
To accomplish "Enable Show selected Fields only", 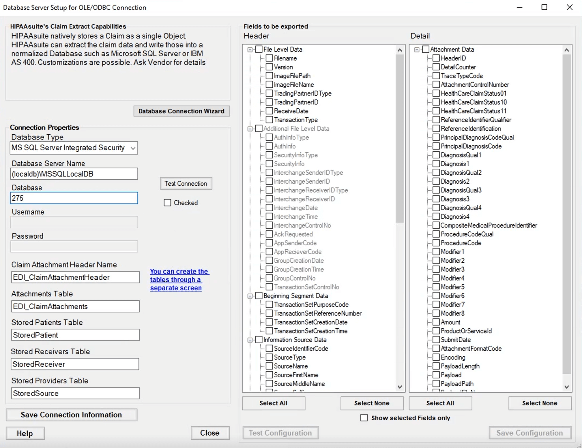I will pos(364,418).
